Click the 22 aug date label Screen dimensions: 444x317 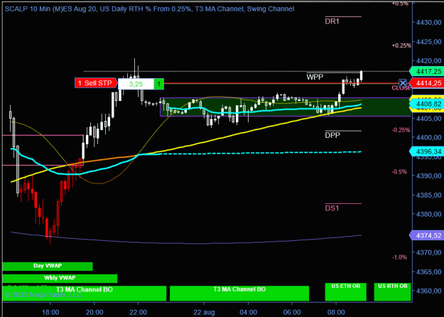tap(204, 313)
